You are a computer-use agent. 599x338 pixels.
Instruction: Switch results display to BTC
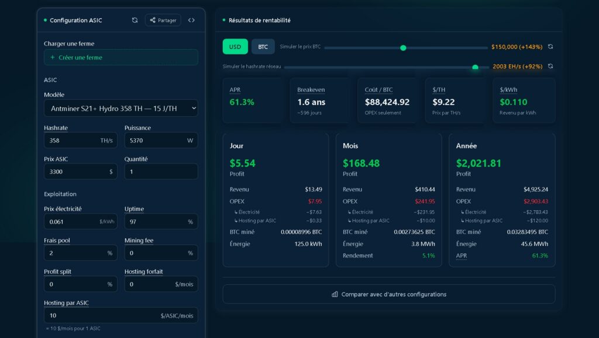pyautogui.click(x=263, y=47)
